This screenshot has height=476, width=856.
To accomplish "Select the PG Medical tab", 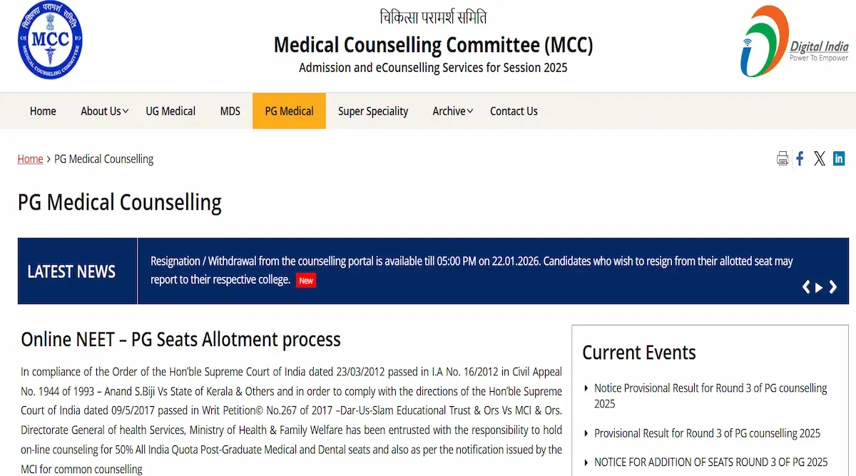I will [289, 111].
